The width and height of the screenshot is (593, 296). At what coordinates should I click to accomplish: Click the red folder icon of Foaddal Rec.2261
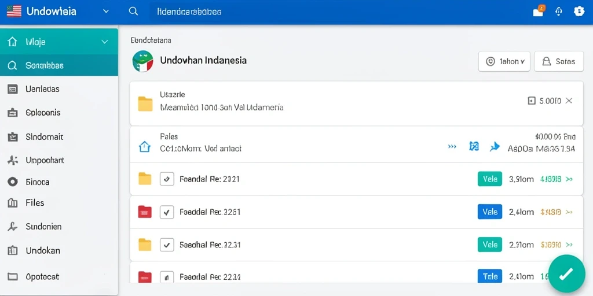pos(145,212)
